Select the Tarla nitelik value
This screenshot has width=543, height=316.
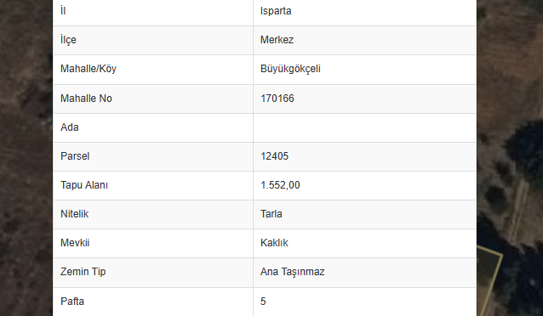pyautogui.click(x=271, y=214)
